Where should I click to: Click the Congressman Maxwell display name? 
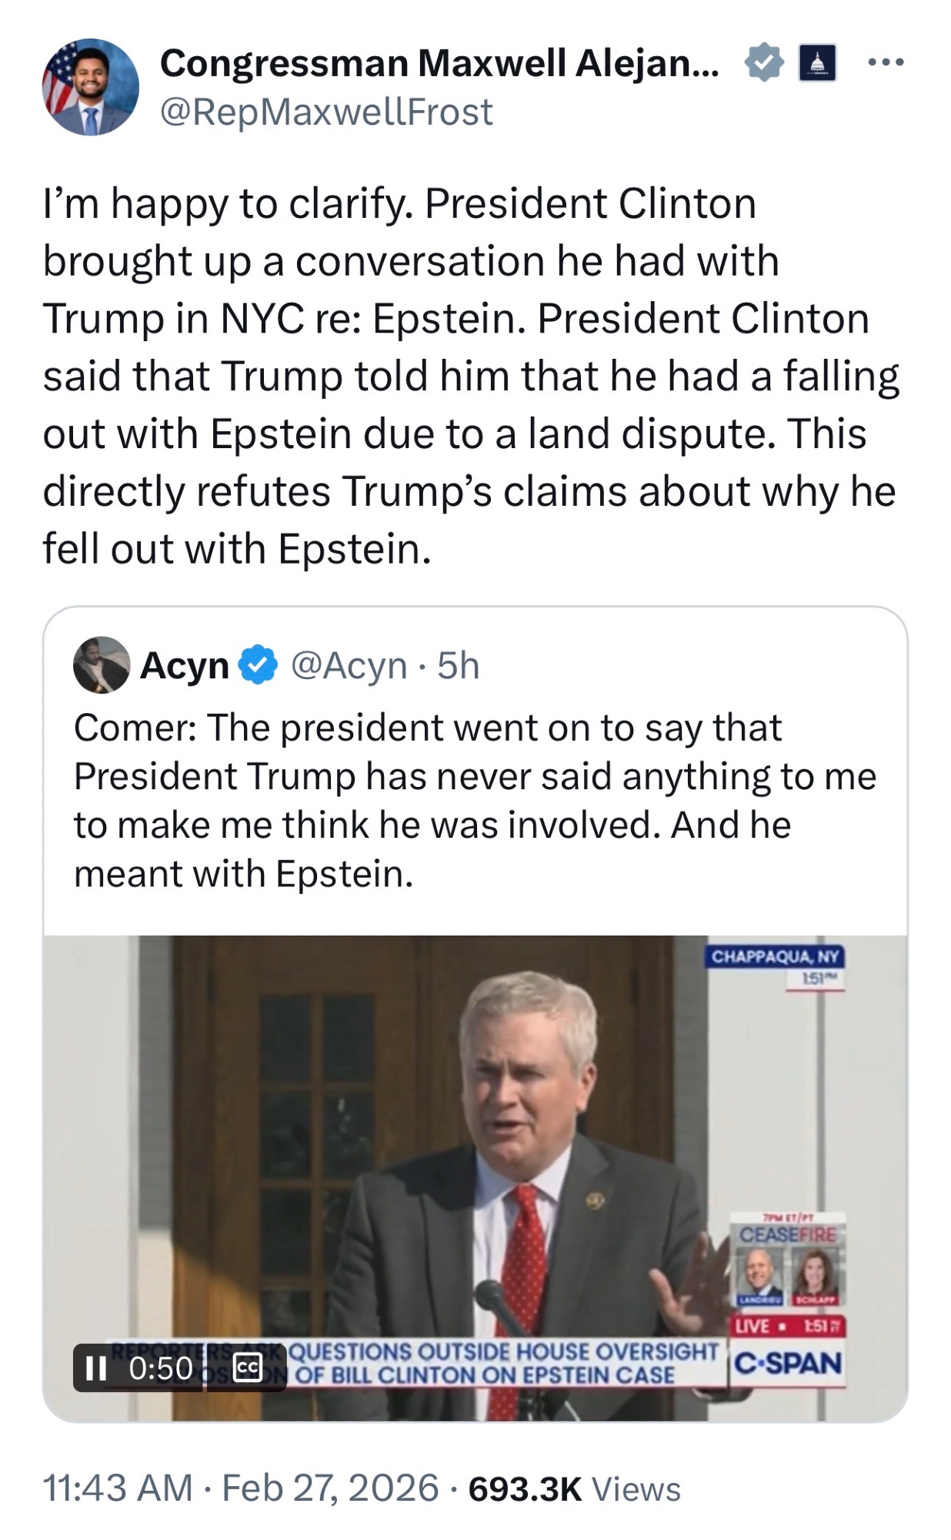point(439,63)
